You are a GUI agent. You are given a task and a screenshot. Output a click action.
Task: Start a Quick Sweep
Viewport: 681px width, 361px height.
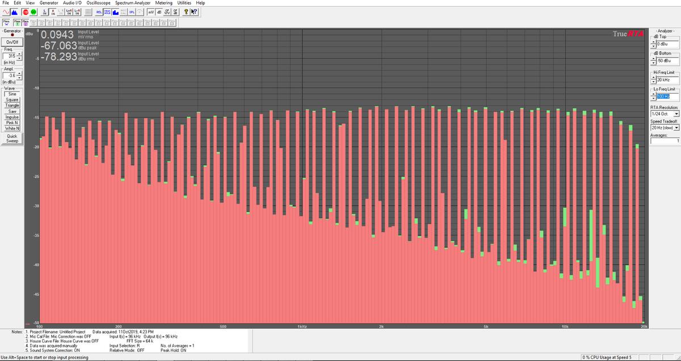pyautogui.click(x=12, y=138)
